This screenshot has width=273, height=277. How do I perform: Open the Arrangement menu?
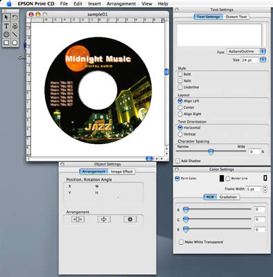[x=121, y=3]
